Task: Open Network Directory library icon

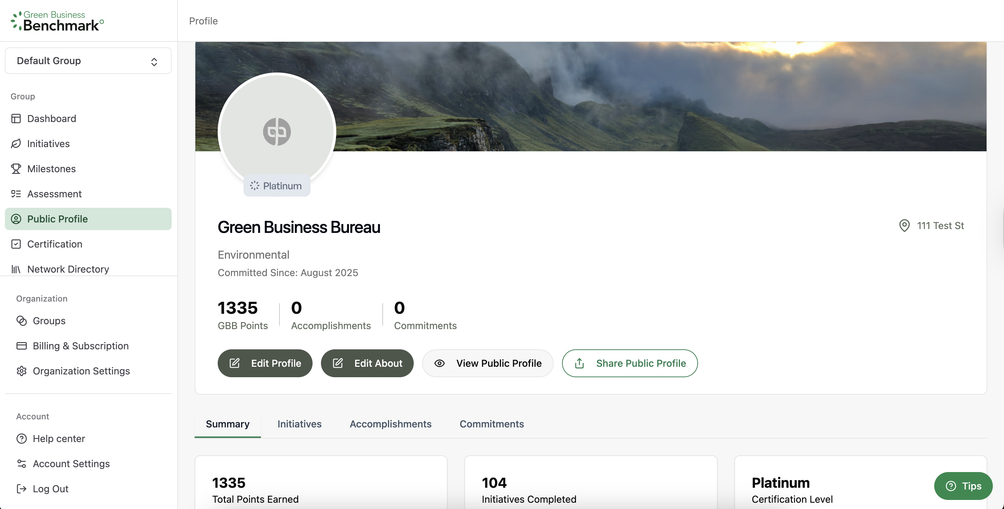Action: pyautogui.click(x=16, y=269)
